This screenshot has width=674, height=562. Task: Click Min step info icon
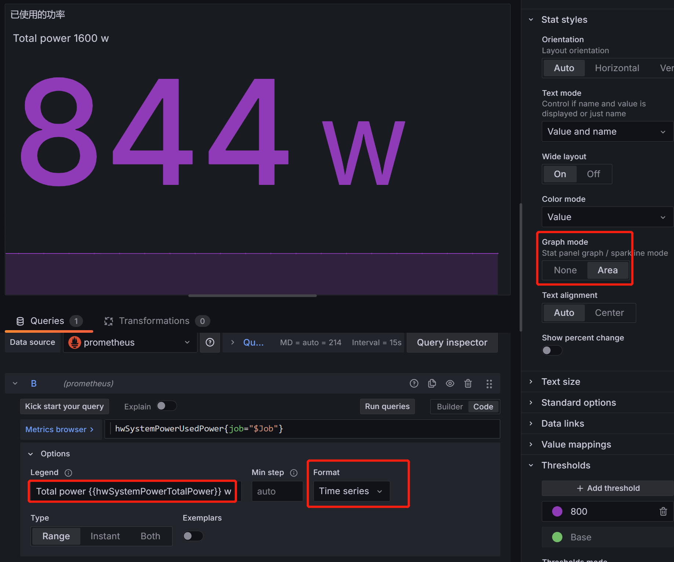point(294,473)
